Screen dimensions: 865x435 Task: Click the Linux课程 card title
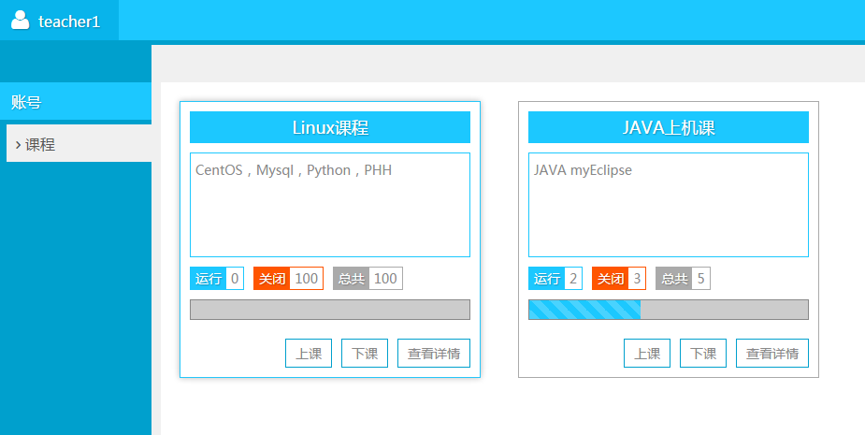pos(330,127)
